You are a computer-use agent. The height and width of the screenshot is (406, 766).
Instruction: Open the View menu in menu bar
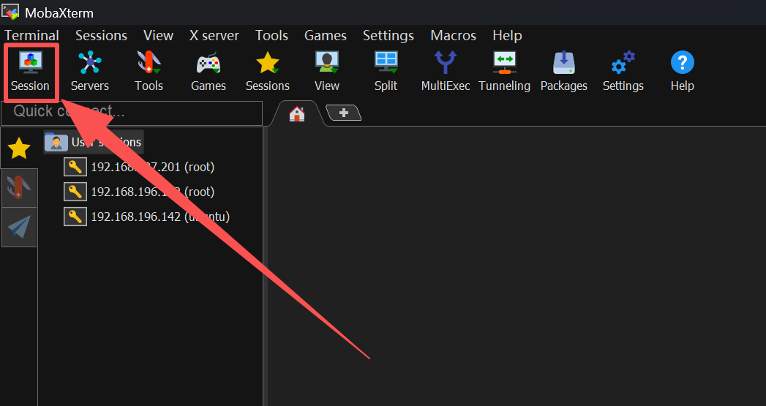pyautogui.click(x=158, y=36)
